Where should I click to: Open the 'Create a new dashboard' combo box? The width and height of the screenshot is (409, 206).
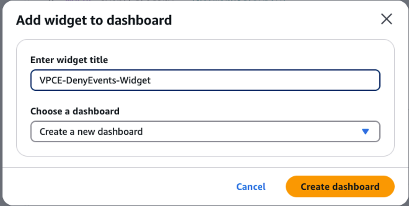(x=205, y=131)
